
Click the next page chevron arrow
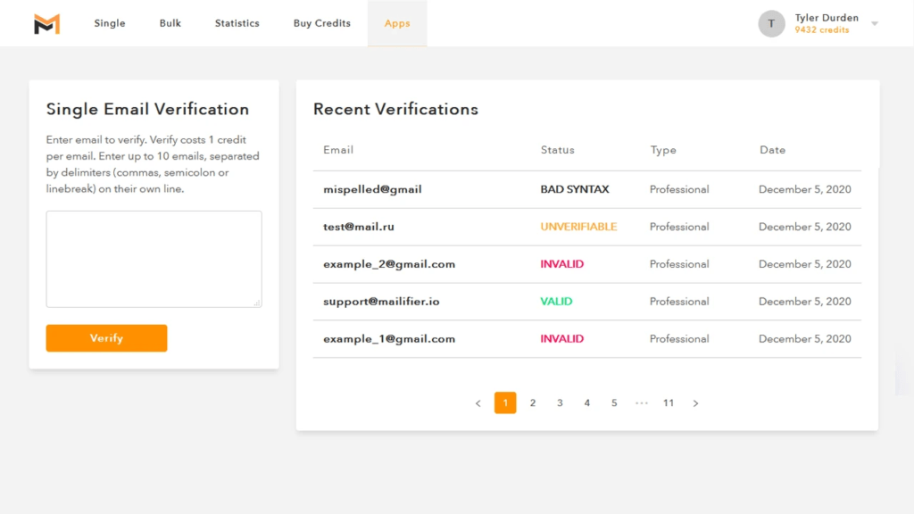(695, 402)
